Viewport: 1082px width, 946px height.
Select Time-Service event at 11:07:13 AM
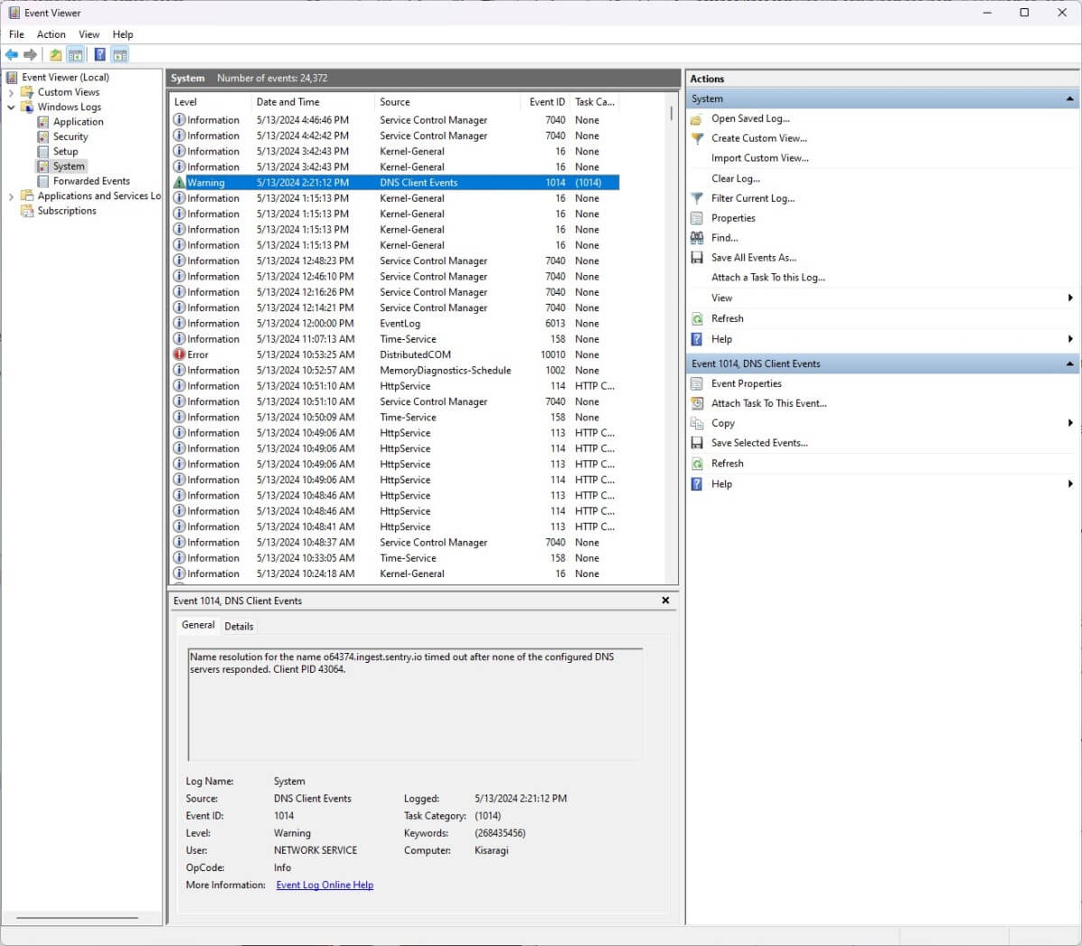coord(394,339)
